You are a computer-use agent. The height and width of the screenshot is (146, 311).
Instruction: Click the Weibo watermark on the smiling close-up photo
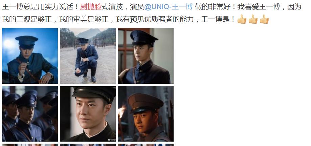tap(112, 140)
